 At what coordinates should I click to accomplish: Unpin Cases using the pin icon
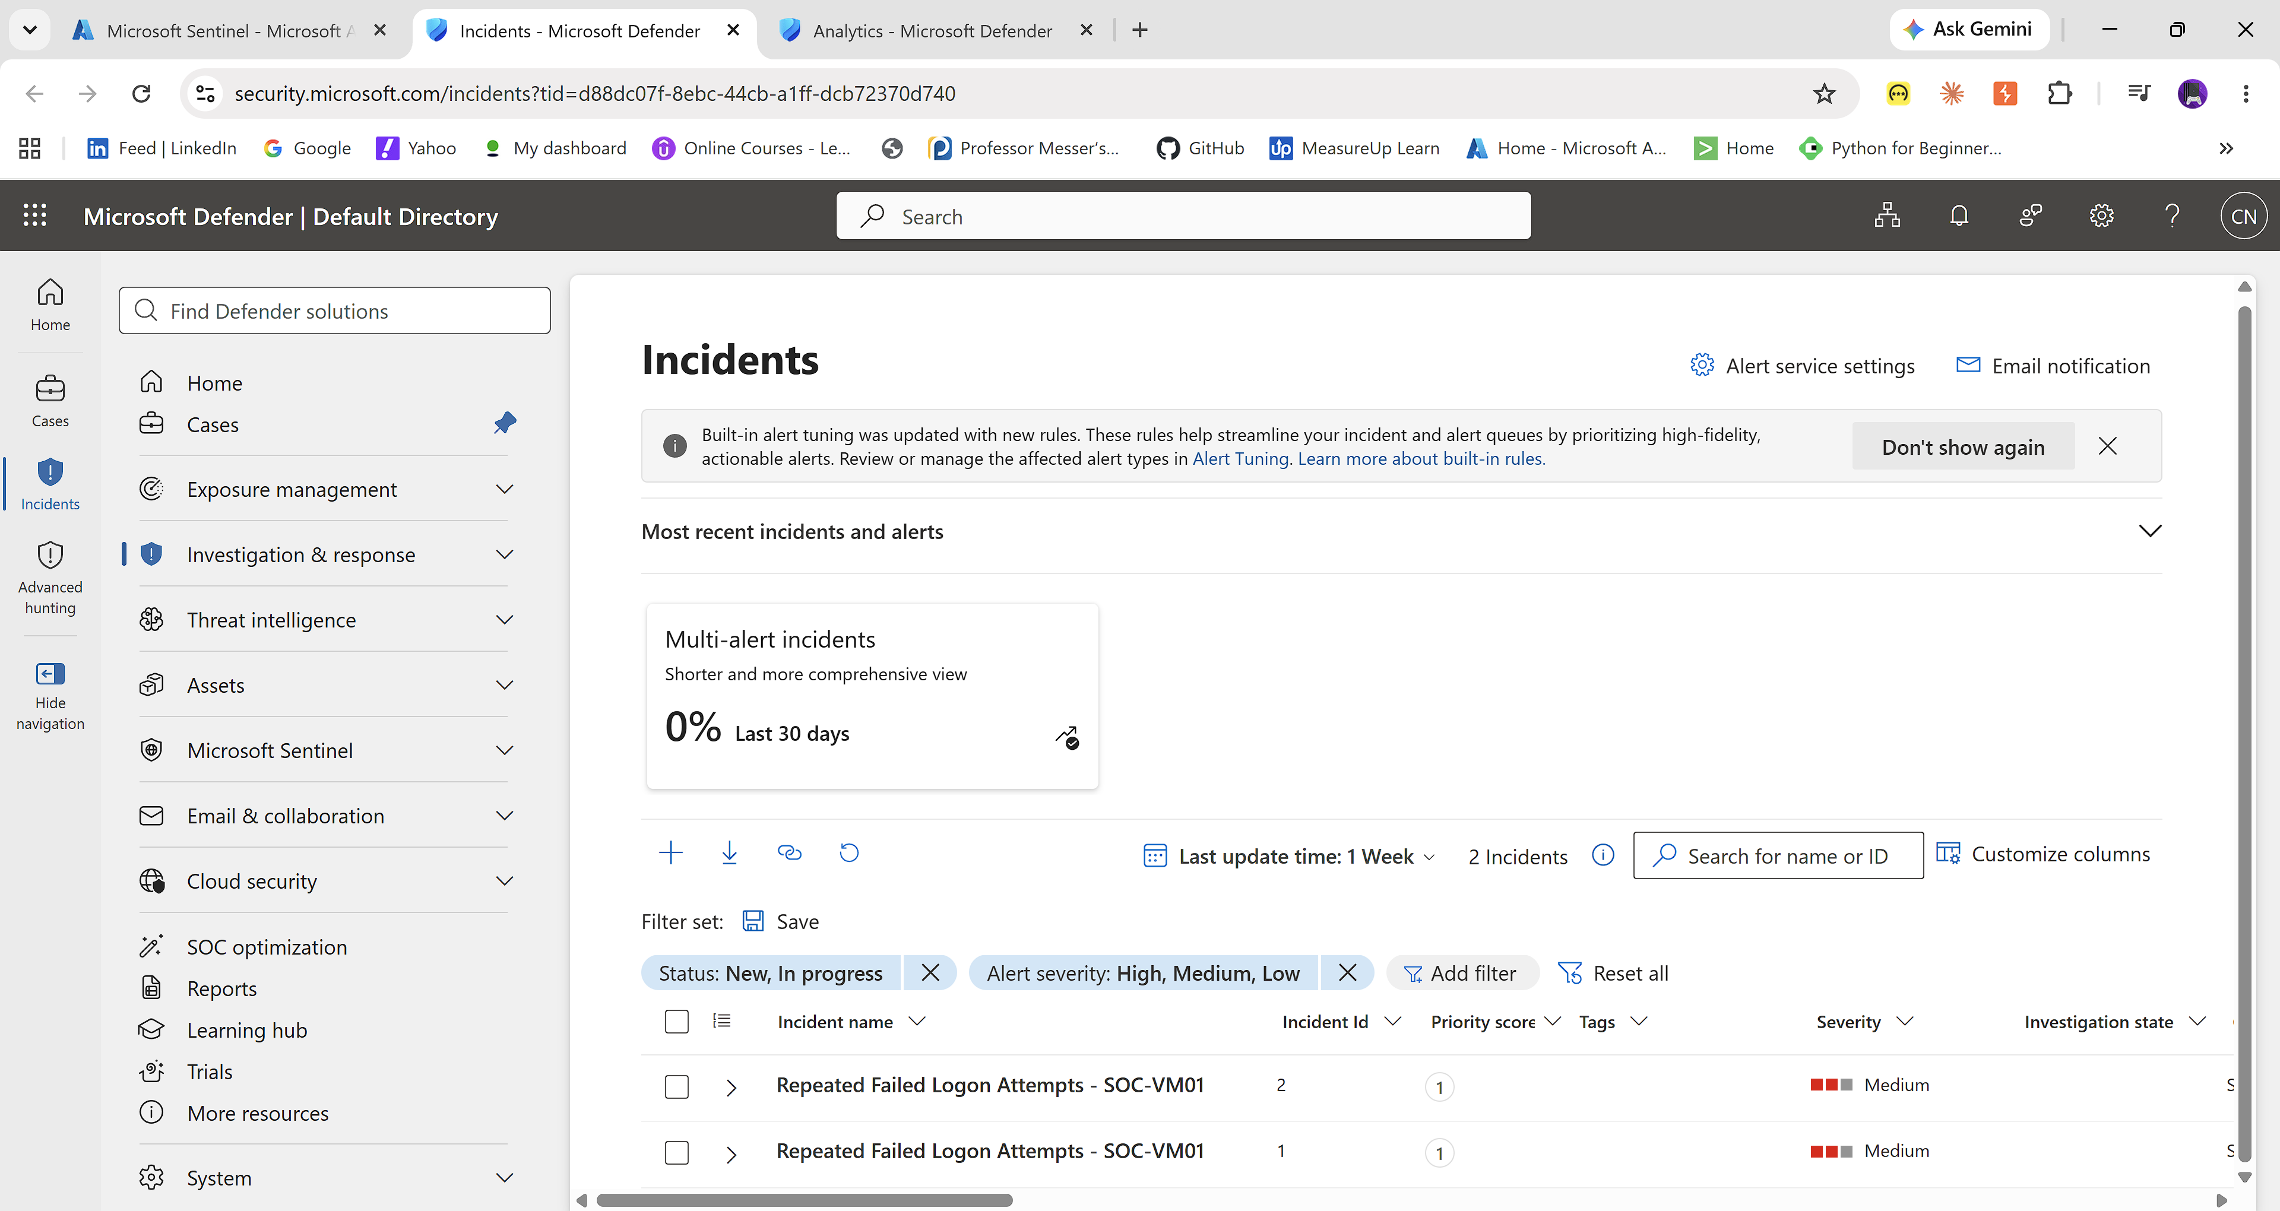point(505,423)
